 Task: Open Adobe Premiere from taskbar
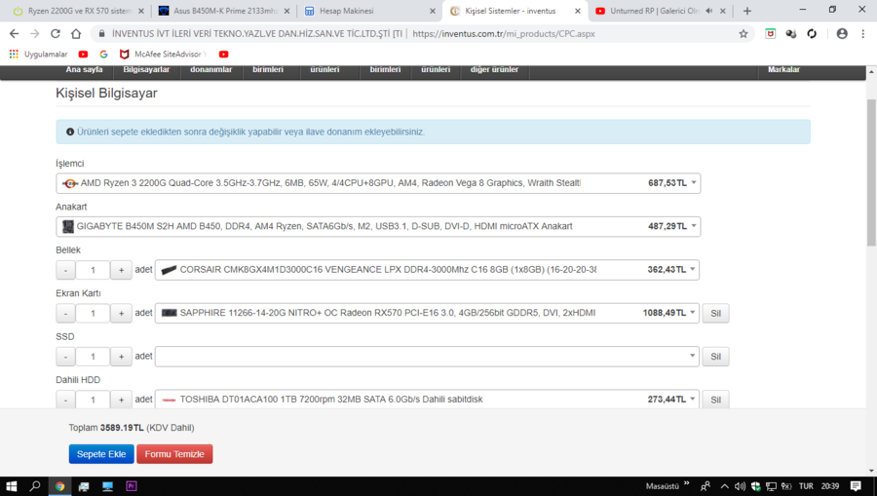click(132, 486)
